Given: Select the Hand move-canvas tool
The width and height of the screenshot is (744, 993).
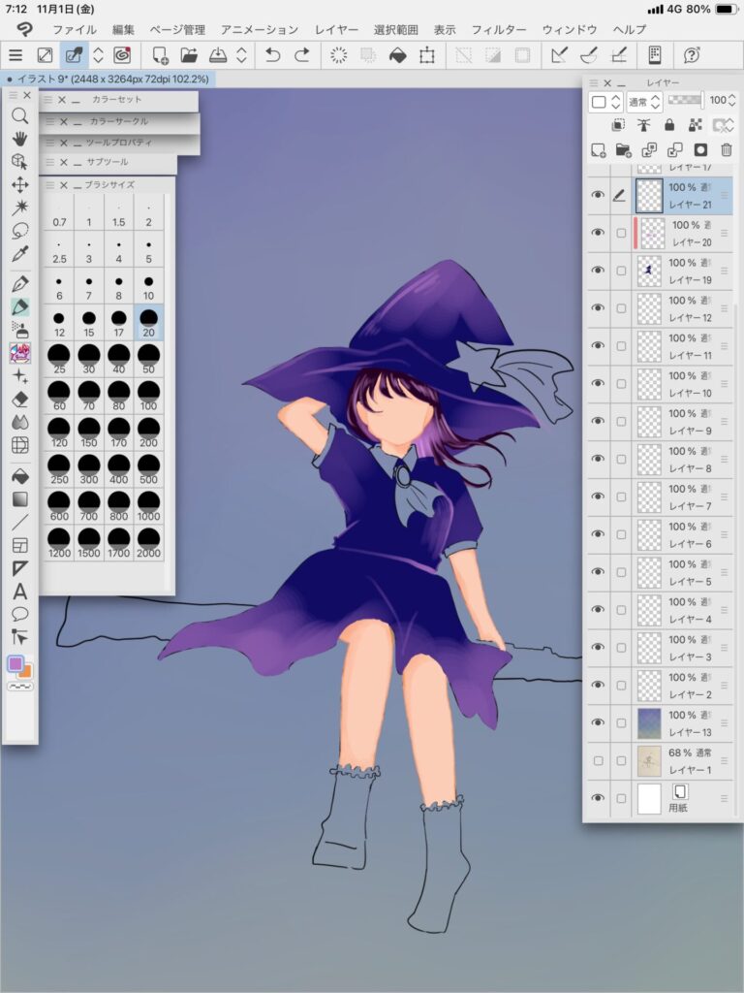Looking at the screenshot, I should pyautogui.click(x=19, y=139).
